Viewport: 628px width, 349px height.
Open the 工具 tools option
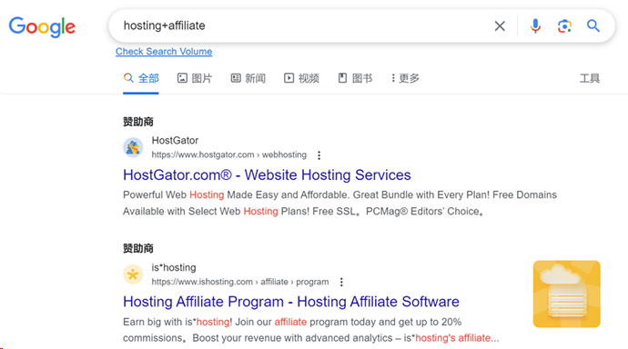click(590, 78)
